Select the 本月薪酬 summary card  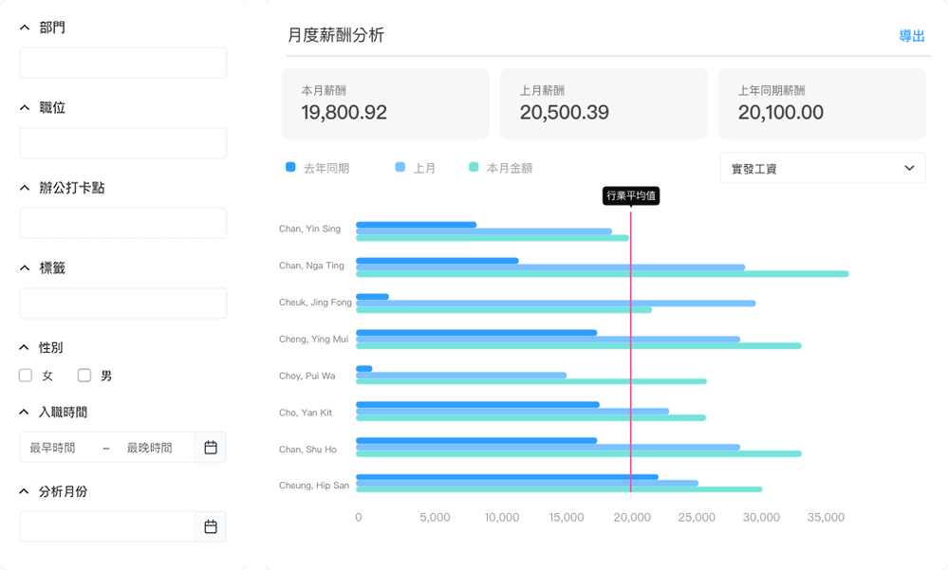tap(385, 104)
